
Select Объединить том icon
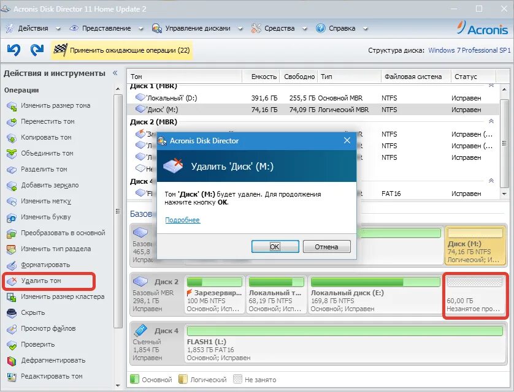[12, 154]
